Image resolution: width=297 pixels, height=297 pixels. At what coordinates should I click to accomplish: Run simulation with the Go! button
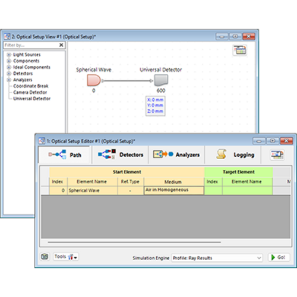click(x=279, y=257)
